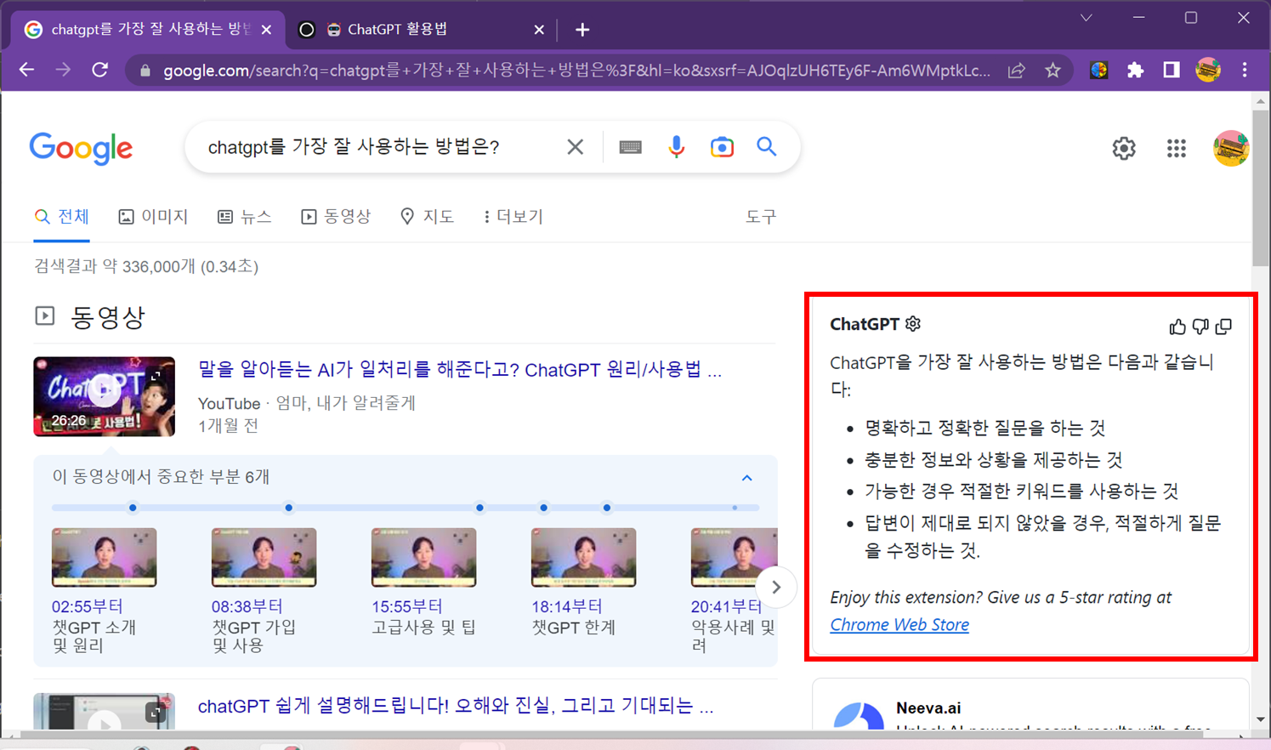Screen dimensions: 1271x750
Task: Switch to 뉴스 results
Action: click(245, 217)
